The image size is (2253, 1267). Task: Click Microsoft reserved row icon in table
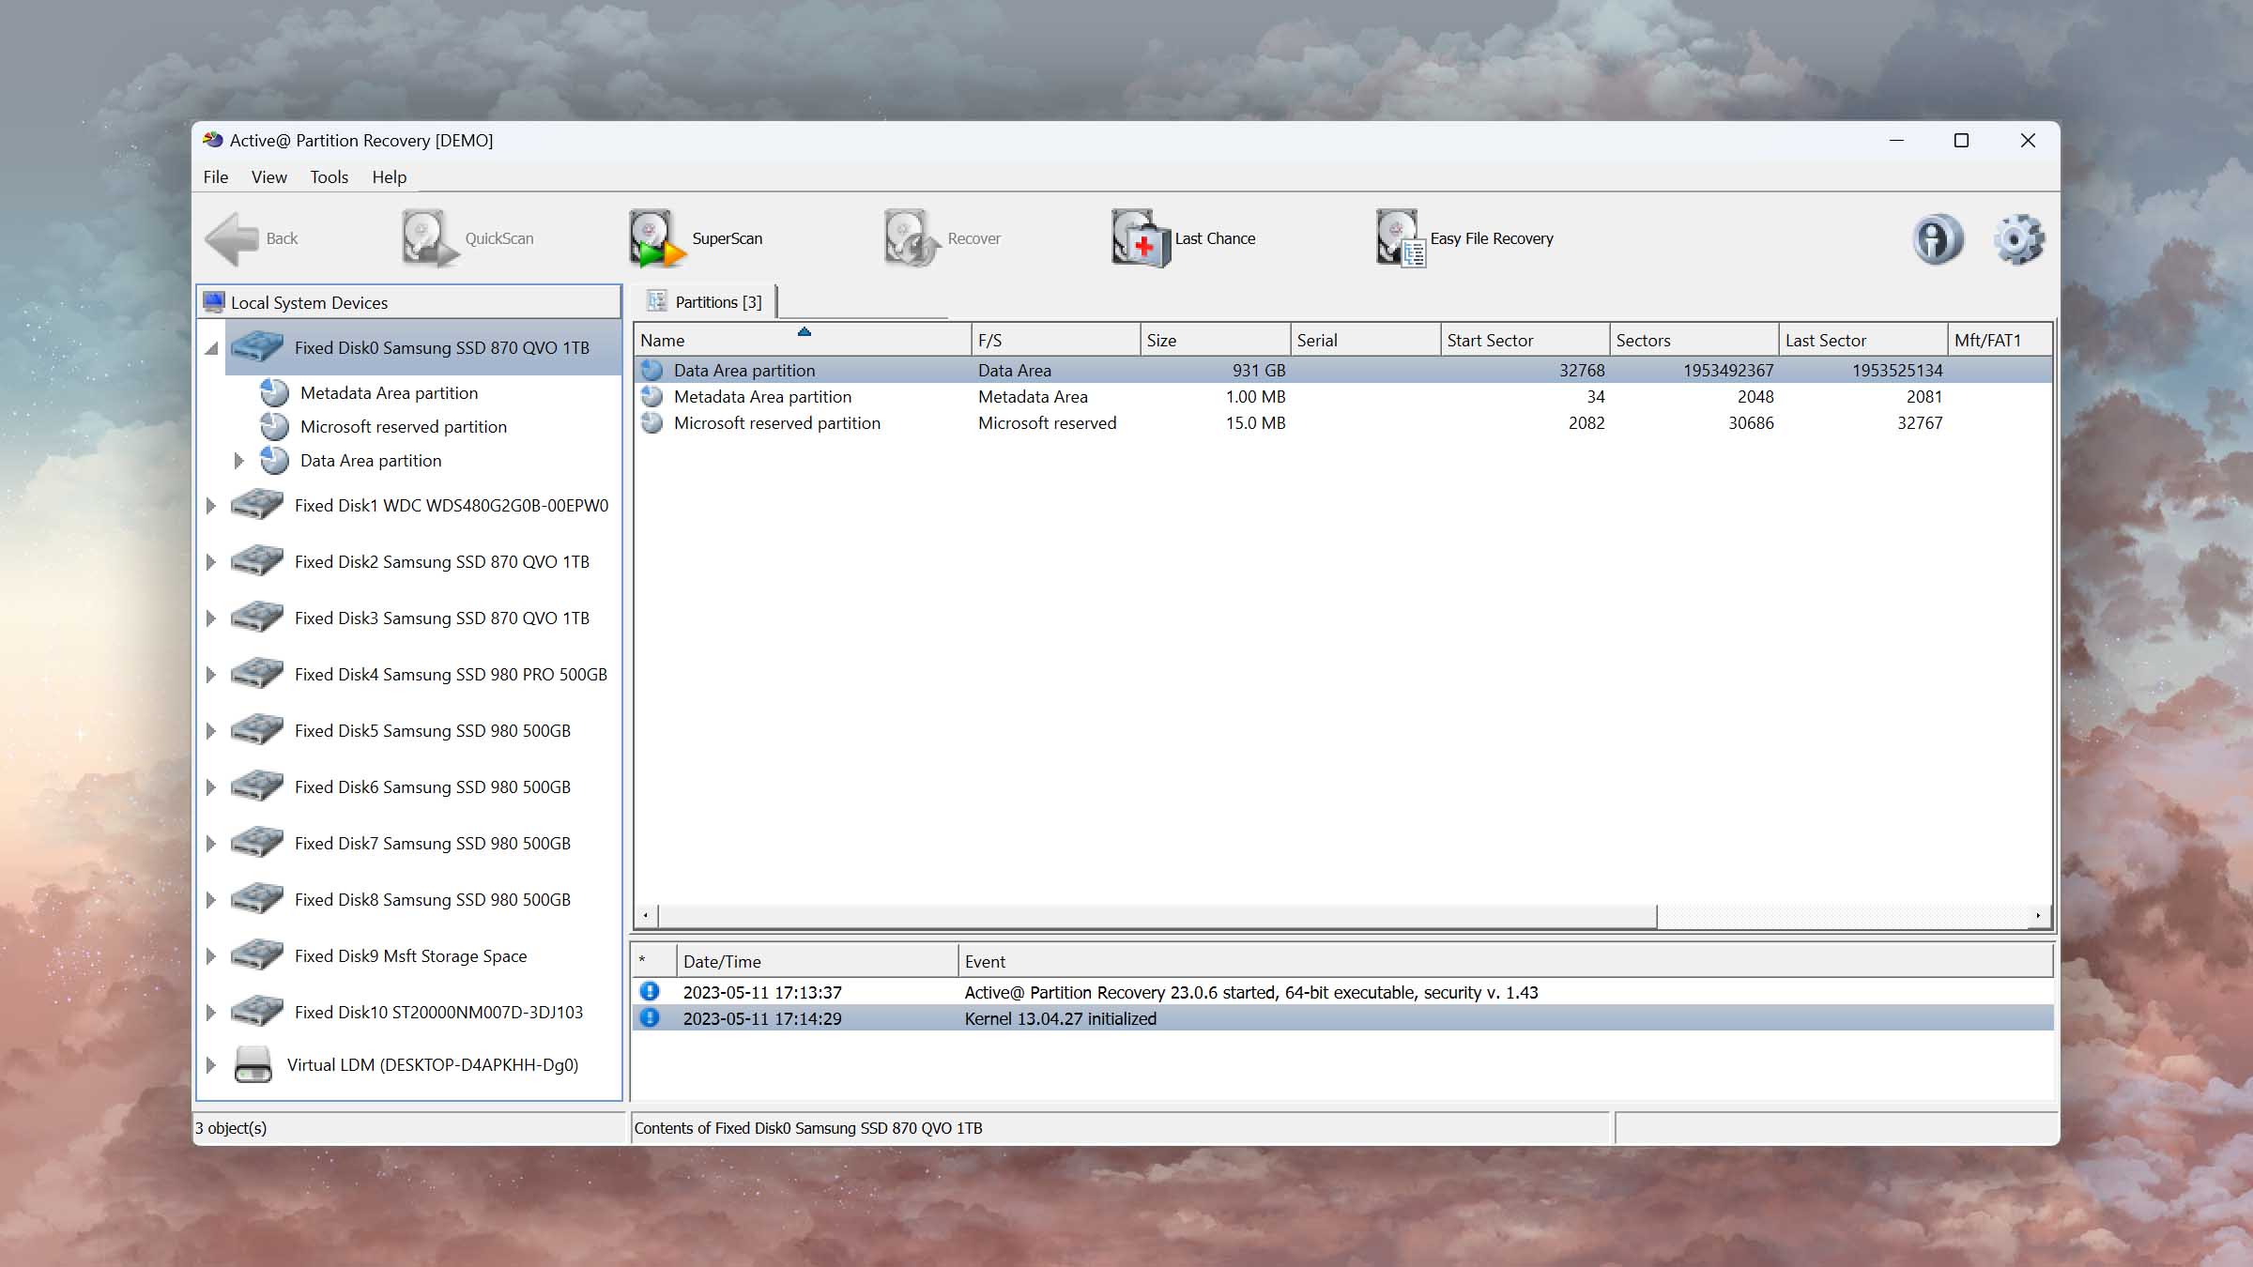point(651,422)
